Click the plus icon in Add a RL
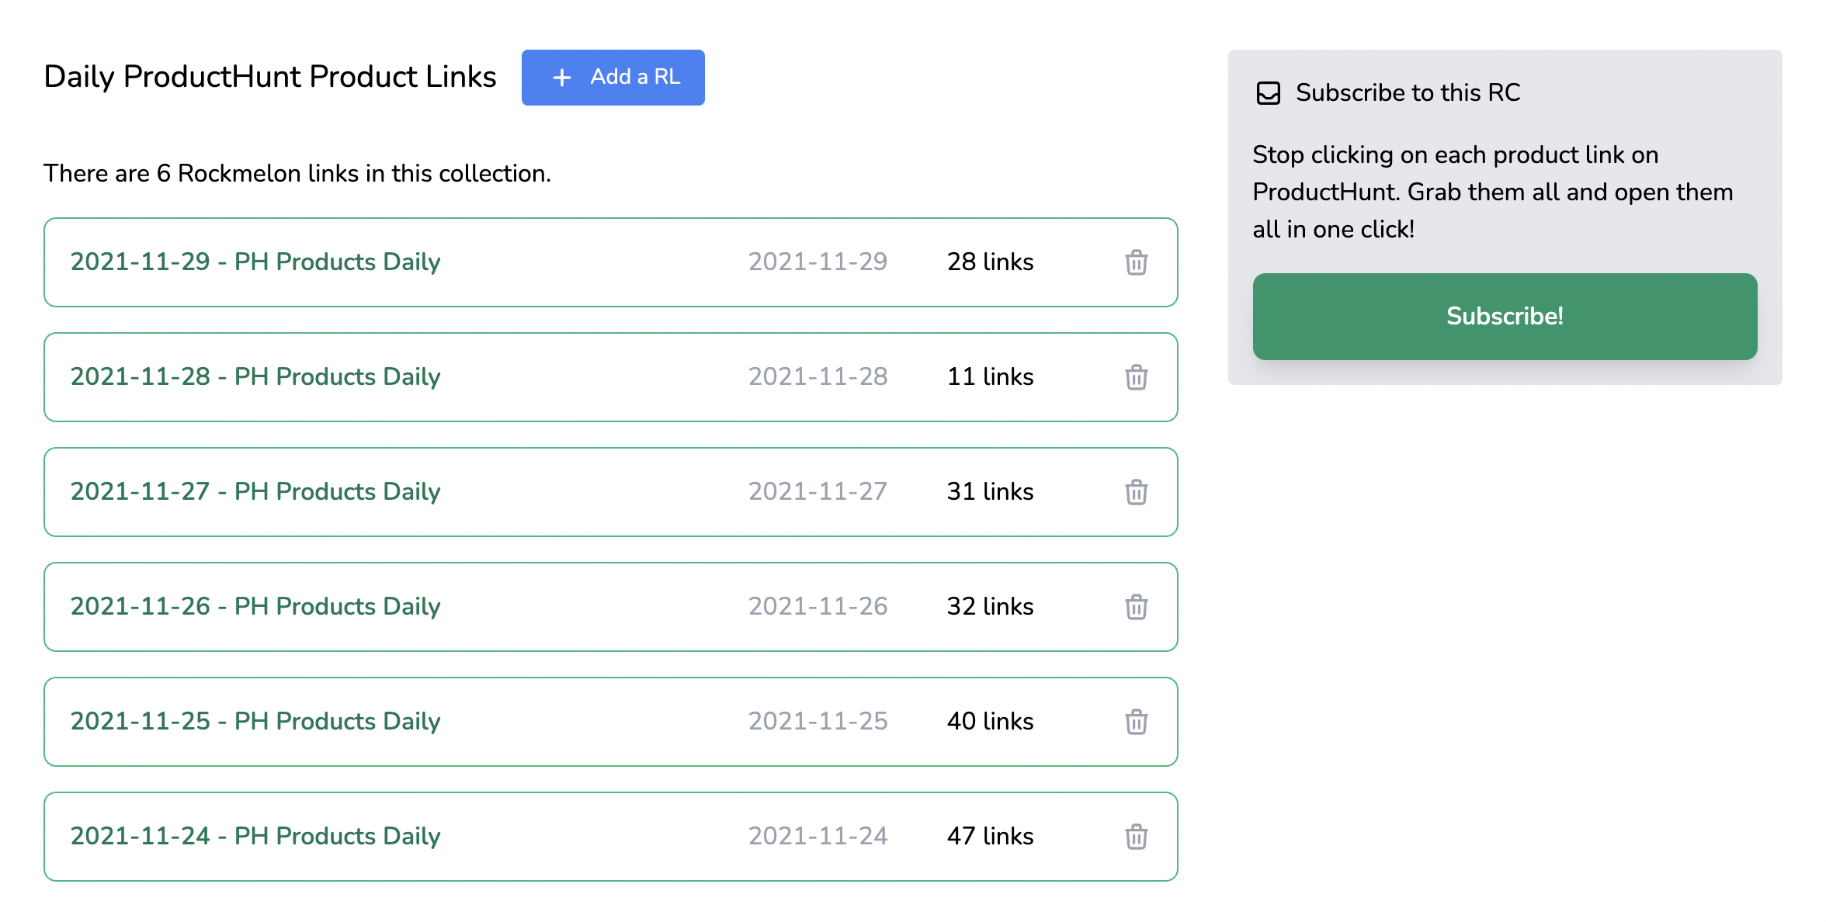 561,78
